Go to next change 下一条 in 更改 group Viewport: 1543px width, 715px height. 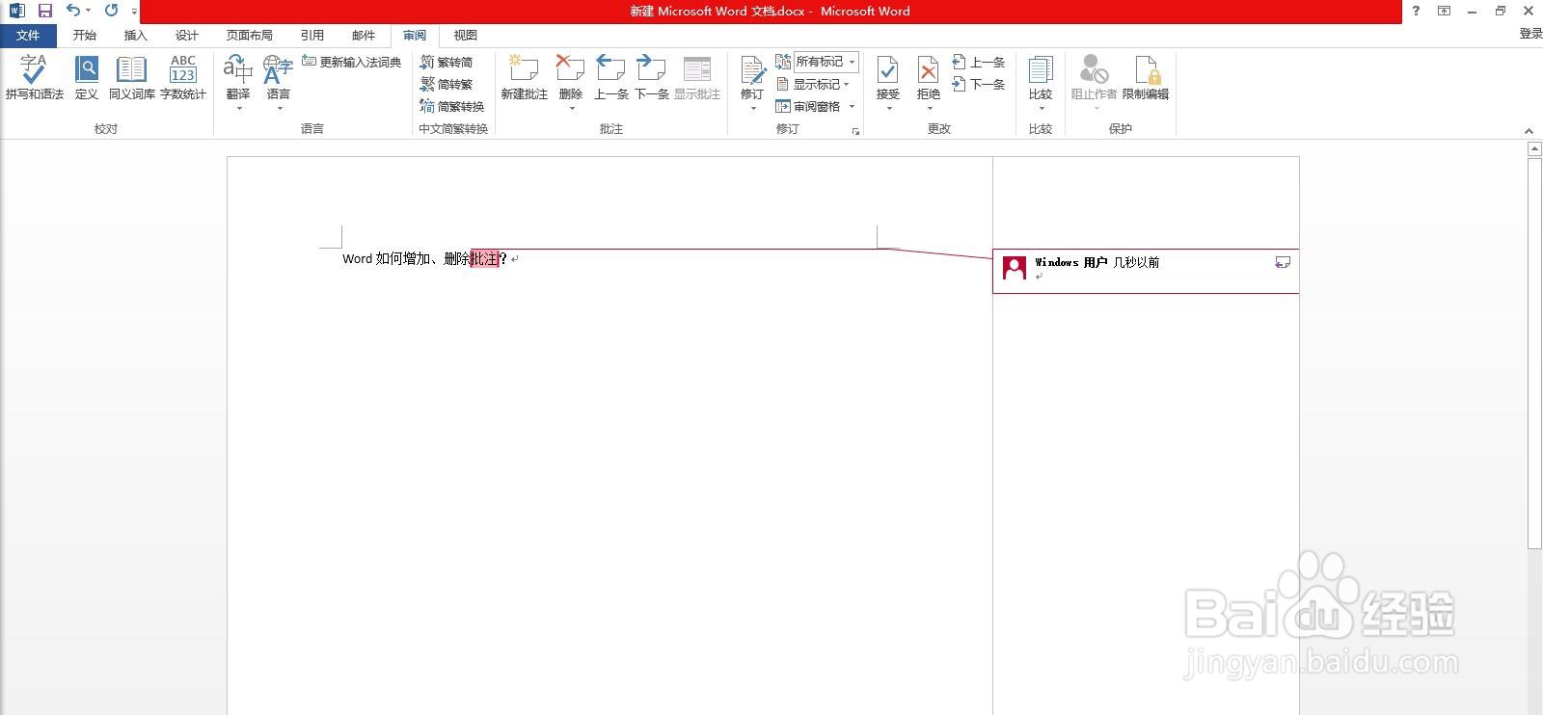979,84
